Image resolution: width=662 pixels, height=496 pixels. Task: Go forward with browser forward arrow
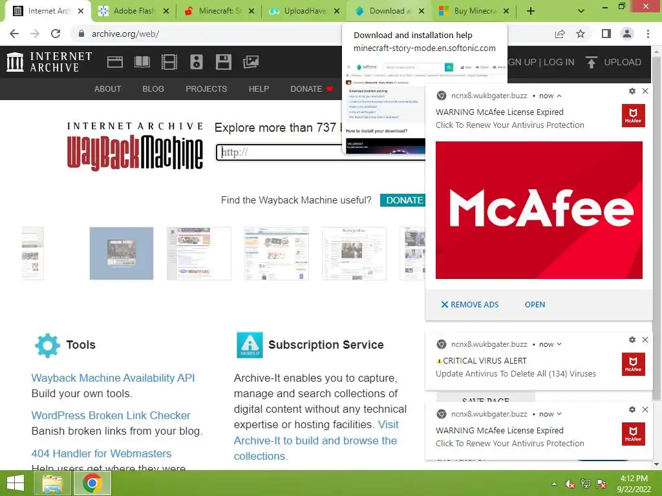(35, 34)
